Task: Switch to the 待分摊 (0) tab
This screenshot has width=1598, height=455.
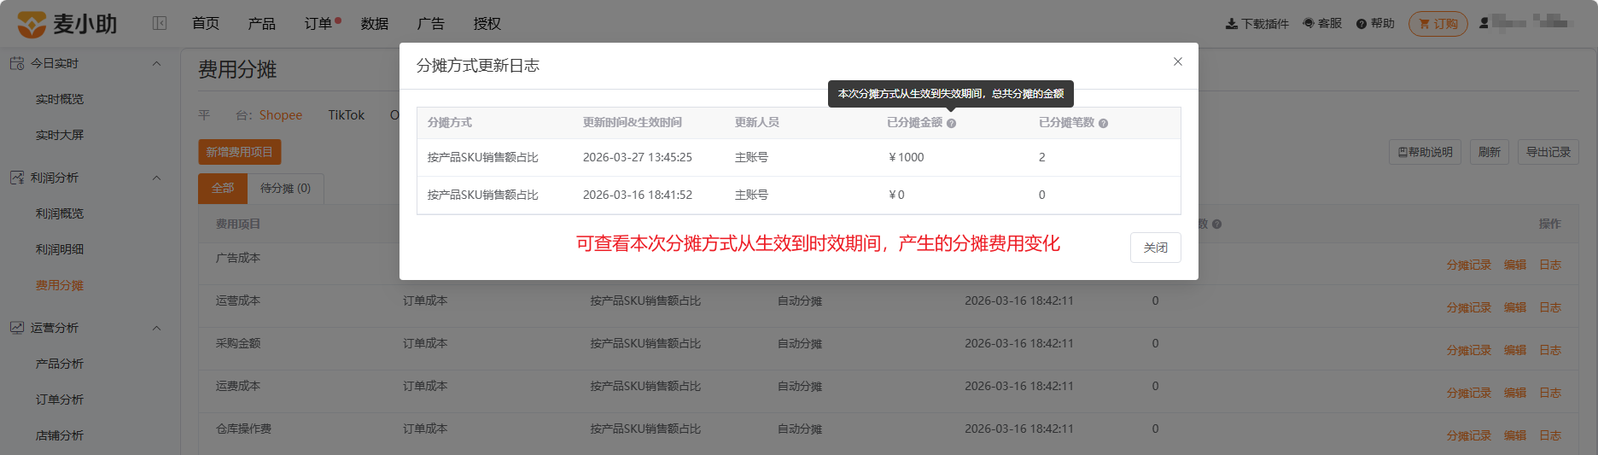Action: point(286,189)
